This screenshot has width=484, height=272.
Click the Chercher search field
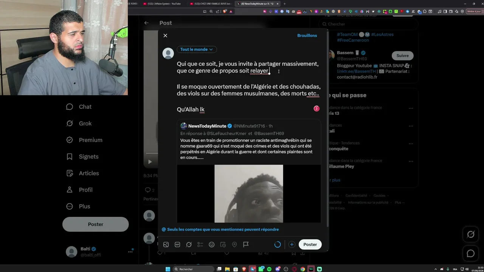[x=368, y=24]
